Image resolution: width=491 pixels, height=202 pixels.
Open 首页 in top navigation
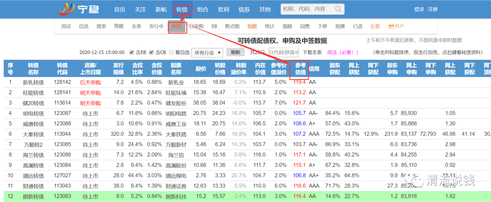[120, 10]
